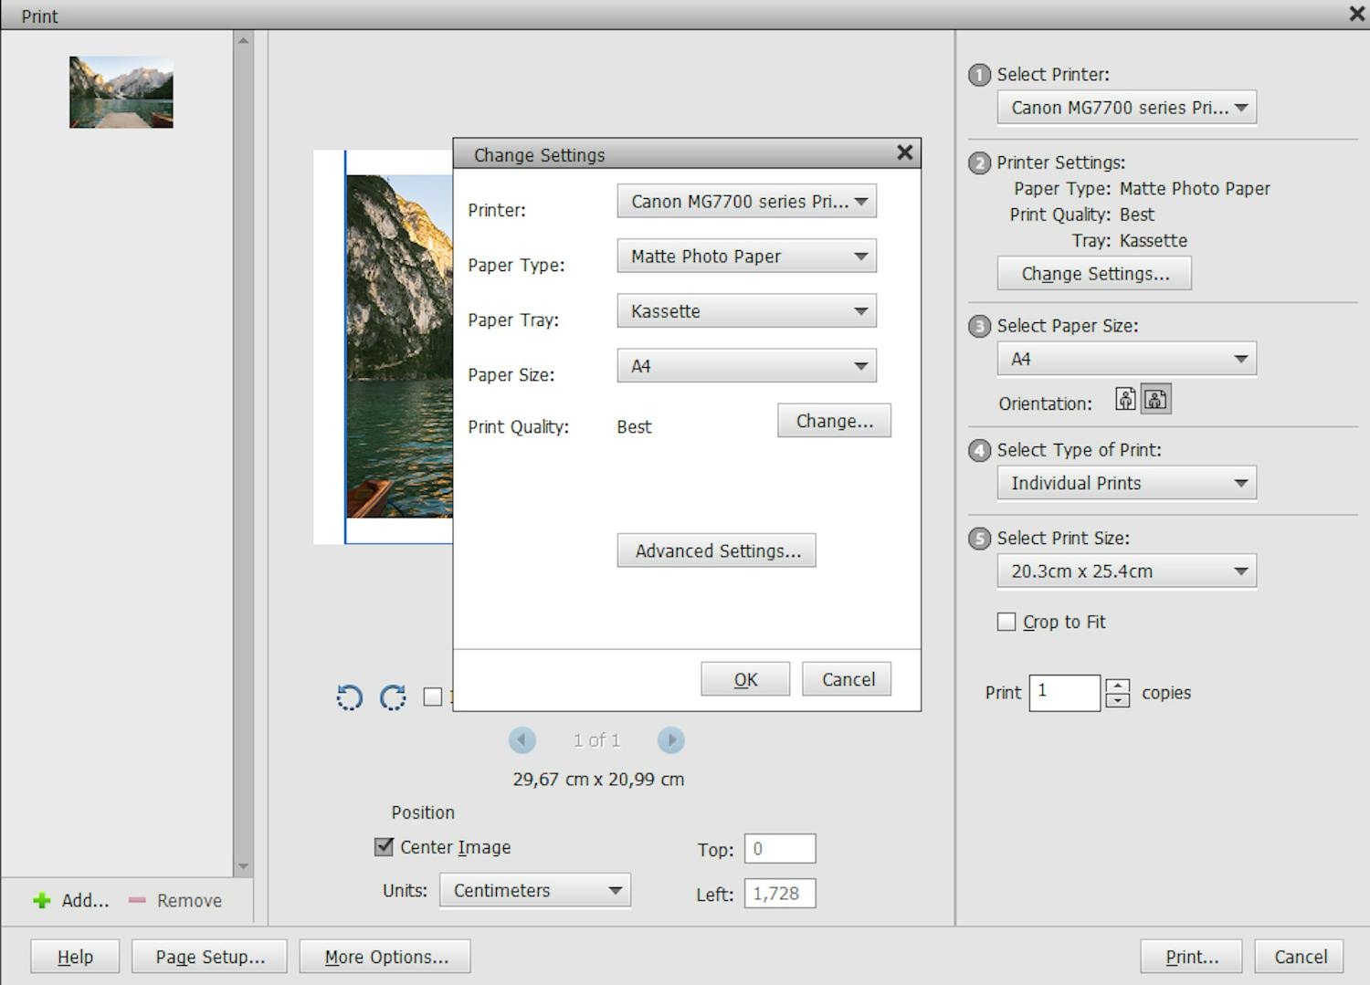Image resolution: width=1370 pixels, height=985 pixels.
Task: Increase the number of copies
Action: [x=1116, y=686]
